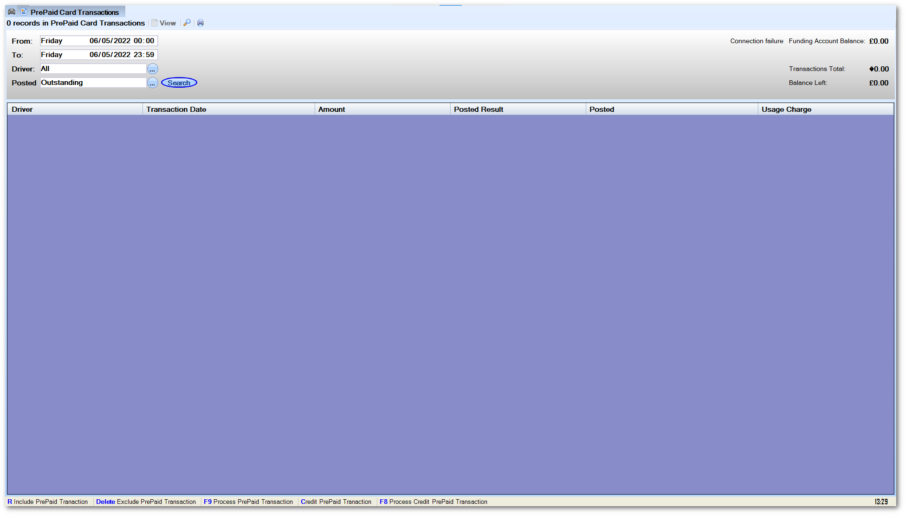Click the Search button to find transactions

click(179, 83)
